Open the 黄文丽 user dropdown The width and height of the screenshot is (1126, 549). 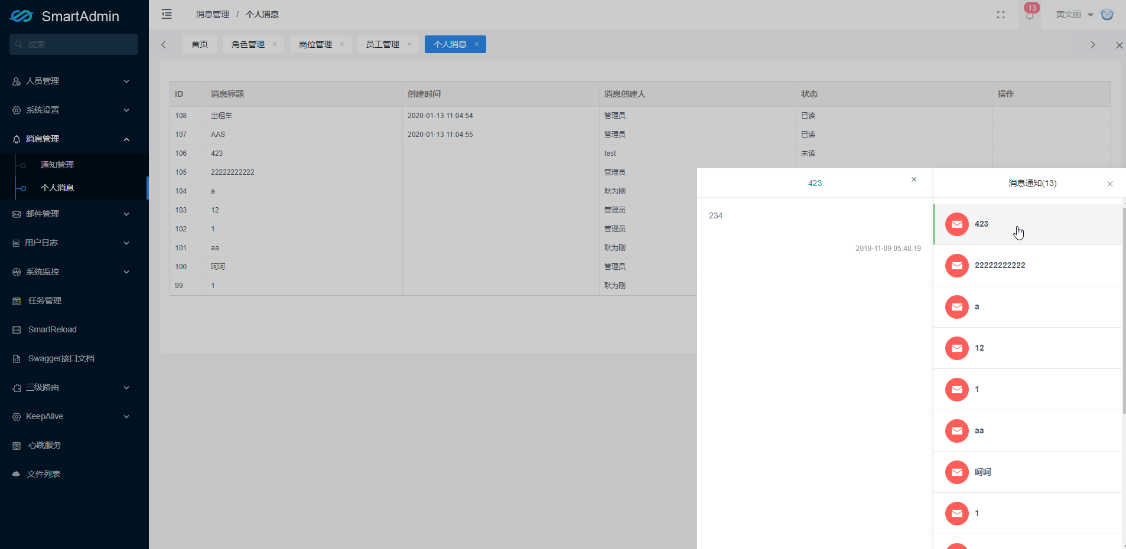(1070, 14)
